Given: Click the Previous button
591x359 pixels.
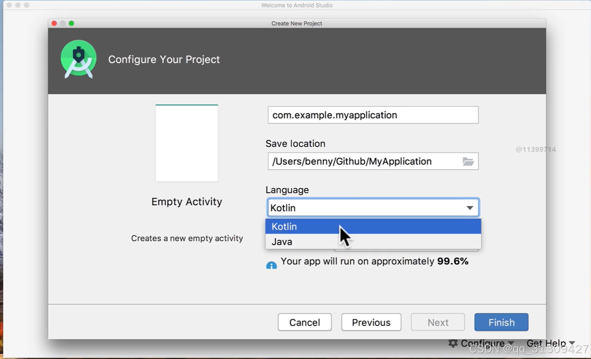Looking at the screenshot, I should pos(371,322).
